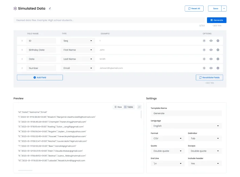Open the First Name type dropdown
The height and width of the screenshot is (177, 240).
tap(78, 50)
